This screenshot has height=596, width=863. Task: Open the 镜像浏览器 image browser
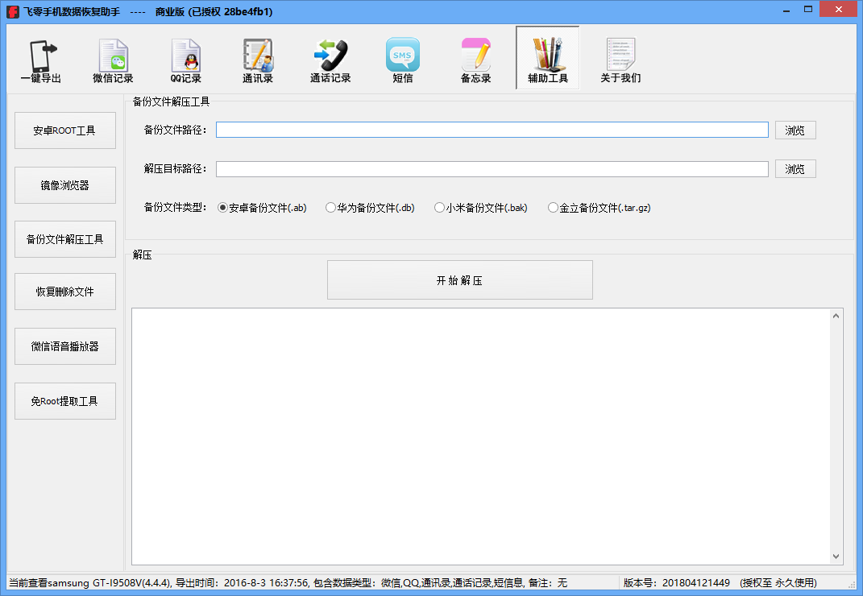(64, 184)
